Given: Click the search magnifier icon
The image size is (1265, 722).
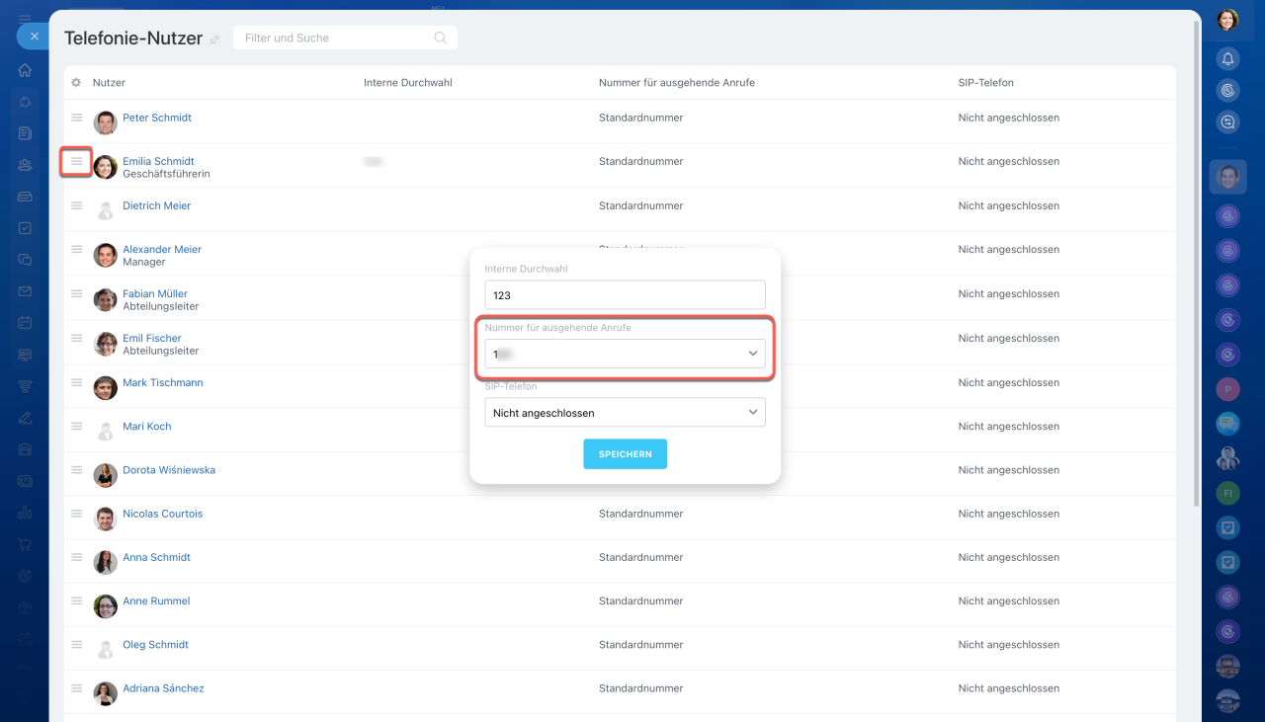Looking at the screenshot, I should pyautogui.click(x=440, y=38).
